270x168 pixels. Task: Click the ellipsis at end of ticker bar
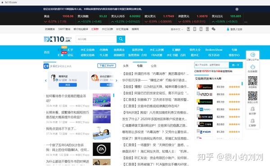246,22
